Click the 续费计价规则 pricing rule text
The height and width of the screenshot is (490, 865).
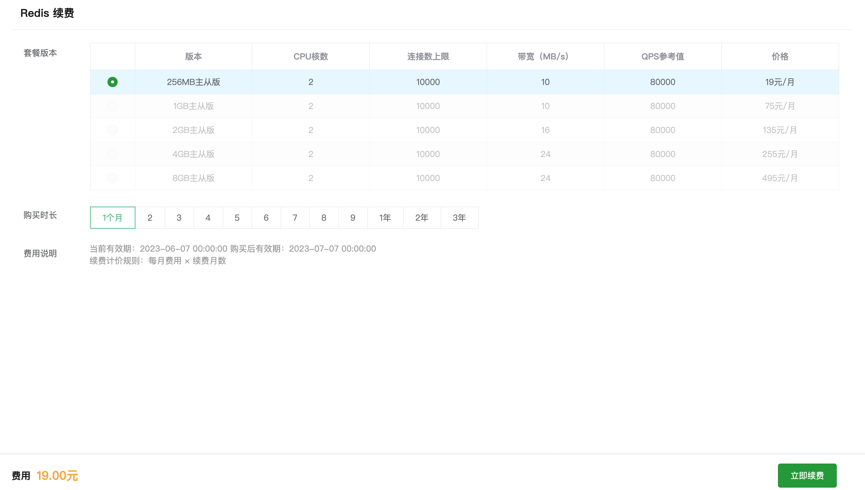click(x=158, y=261)
